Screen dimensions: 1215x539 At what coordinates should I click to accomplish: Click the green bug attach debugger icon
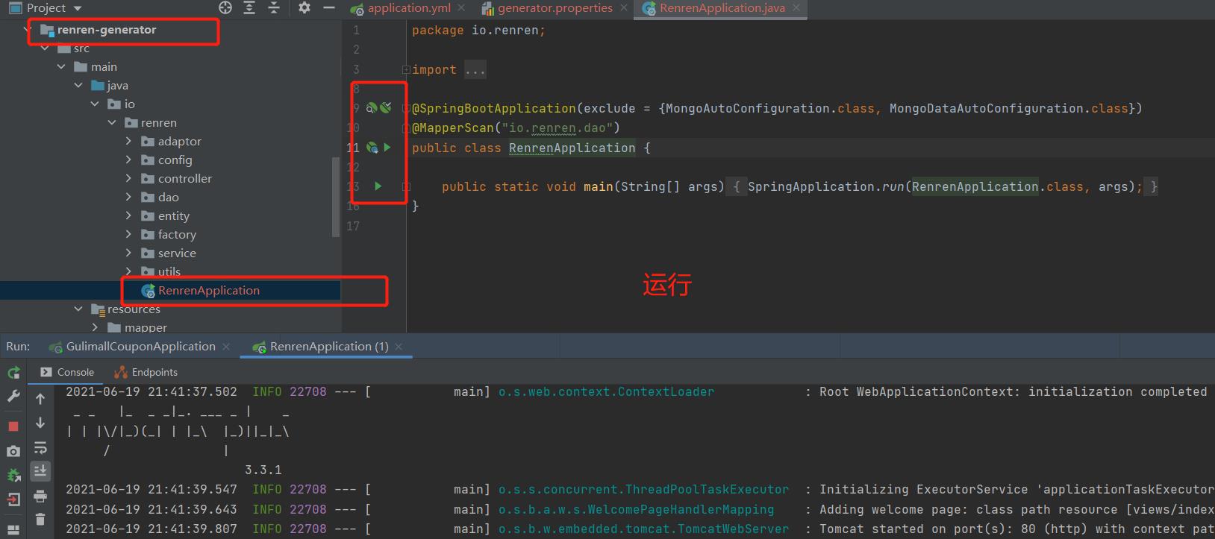(13, 475)
